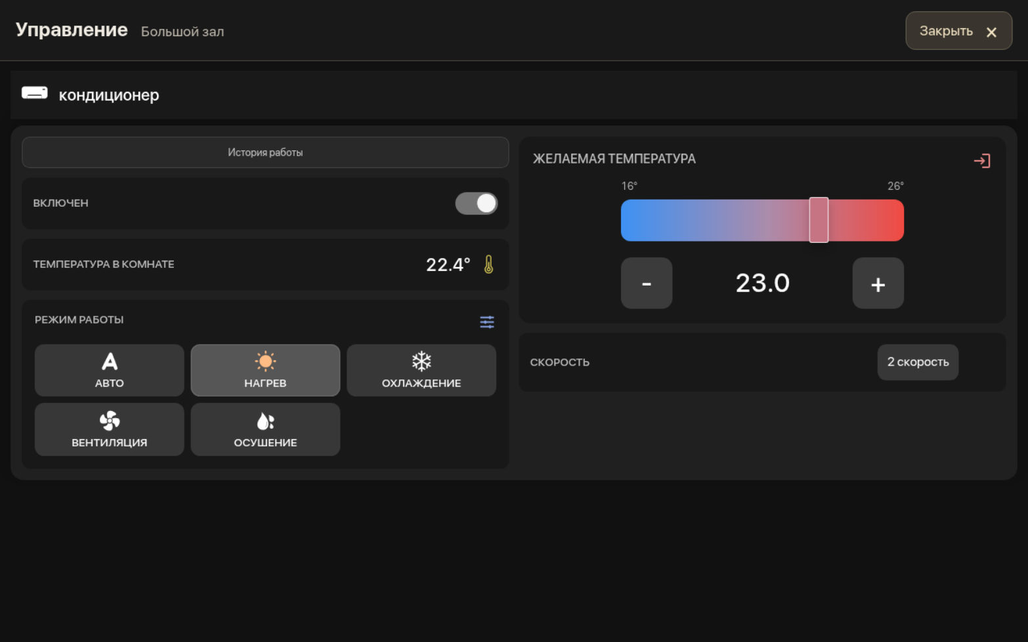Click the Включен label text
The width and height of the screenshot is (1028, 642).
[x=61, y=203]
